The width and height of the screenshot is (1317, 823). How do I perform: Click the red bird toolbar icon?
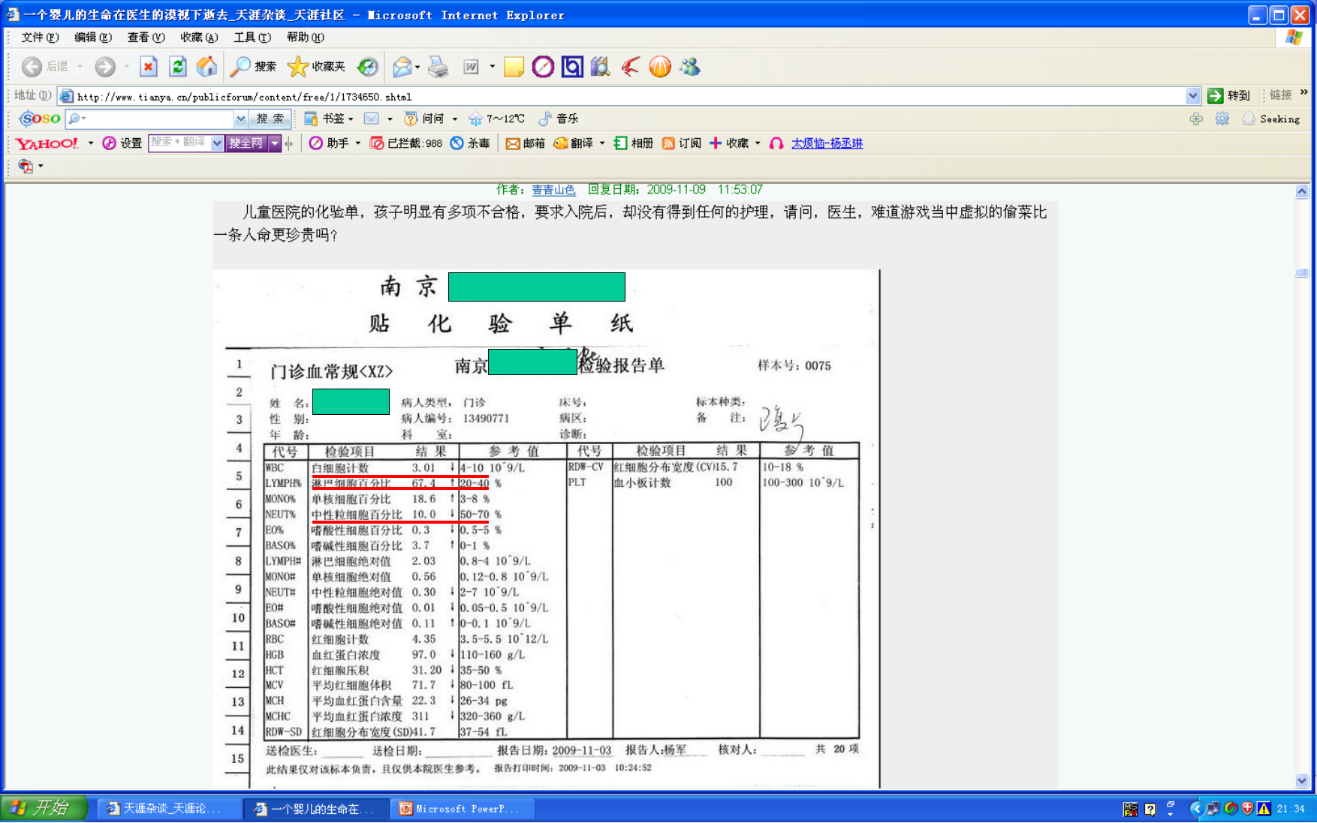click(x=630, y=67)
